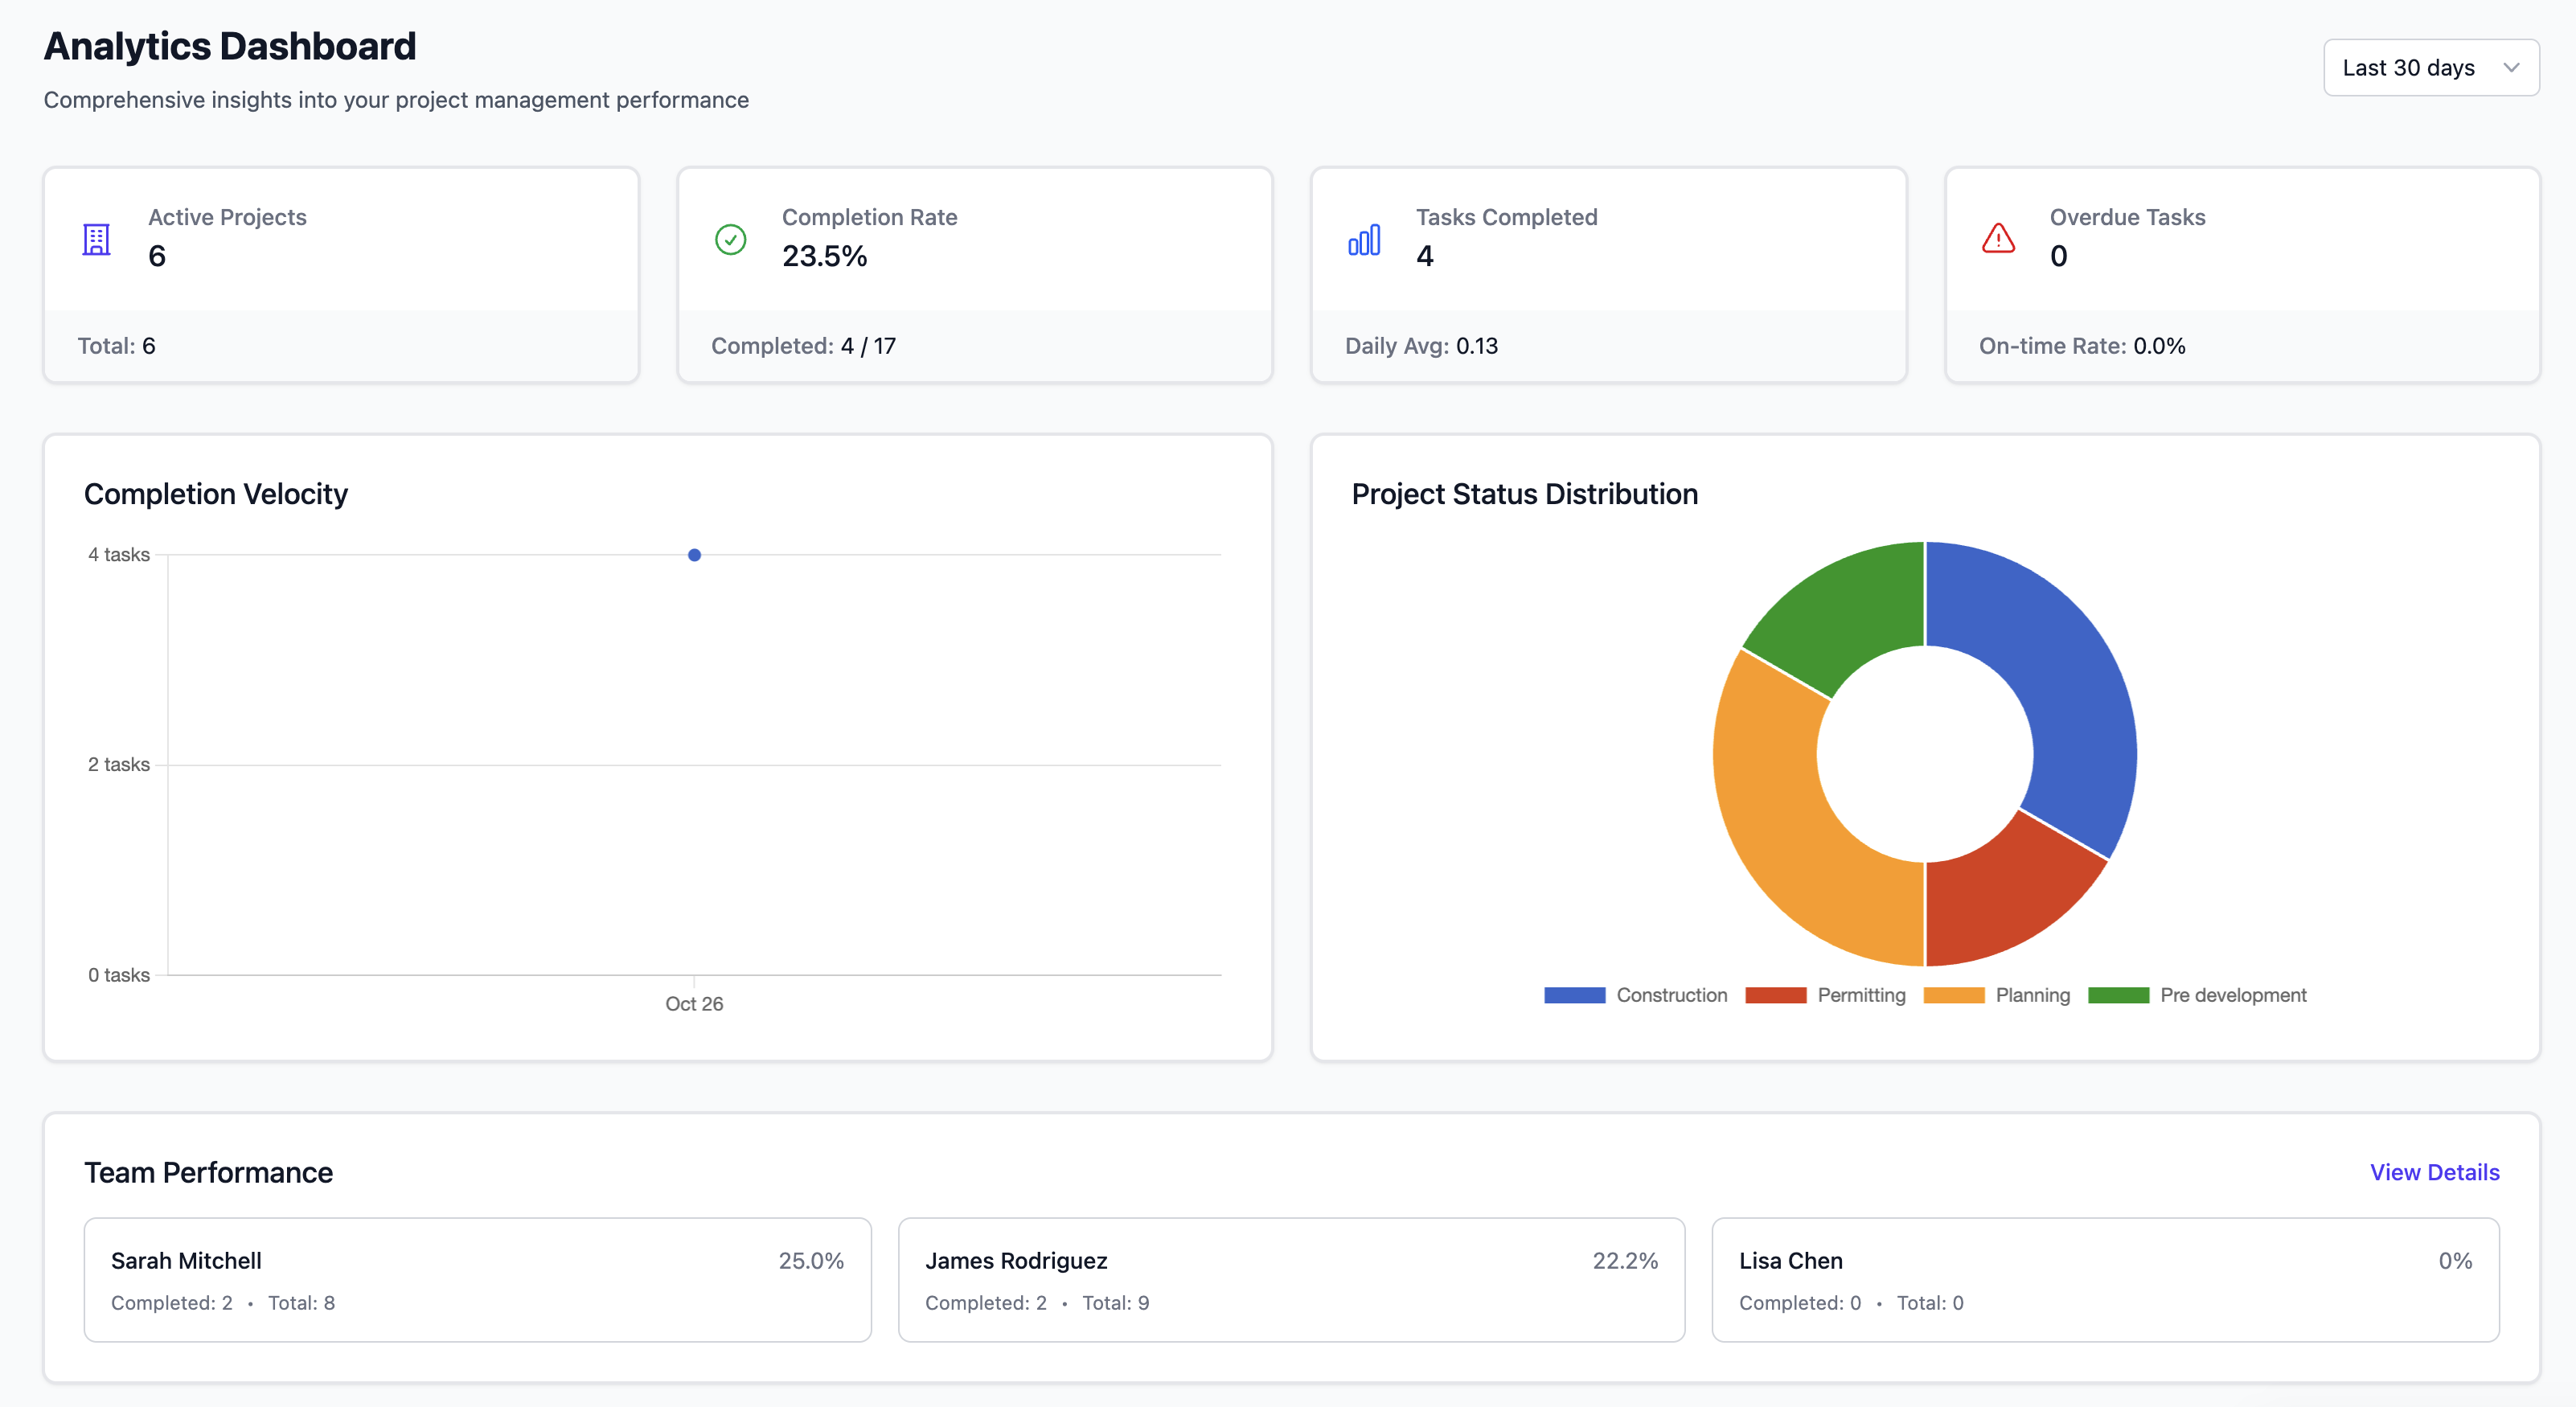Click the Active Projects building icon
This screenshot has height=1407, width=2576.
96,239
